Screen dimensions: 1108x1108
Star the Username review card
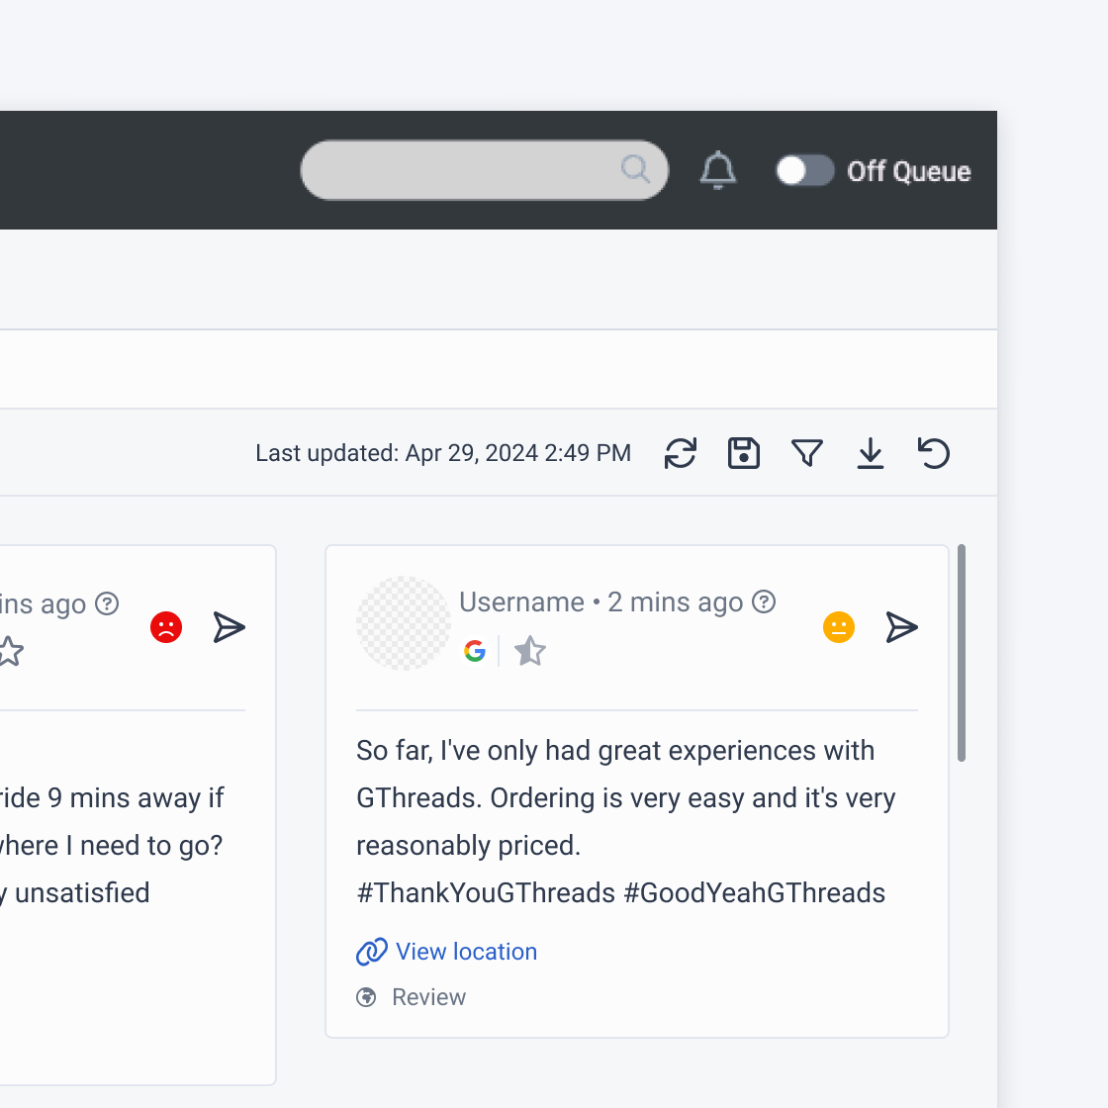pyautogui.click(x=530, y=651)
